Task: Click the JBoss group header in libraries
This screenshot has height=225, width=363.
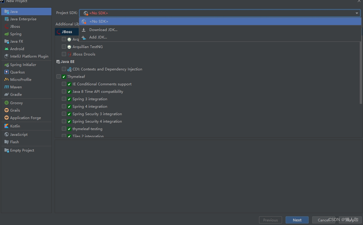Action: coord(67,32)
